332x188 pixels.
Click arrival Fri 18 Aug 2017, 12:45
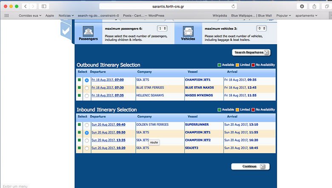click(x=240, y=88)
